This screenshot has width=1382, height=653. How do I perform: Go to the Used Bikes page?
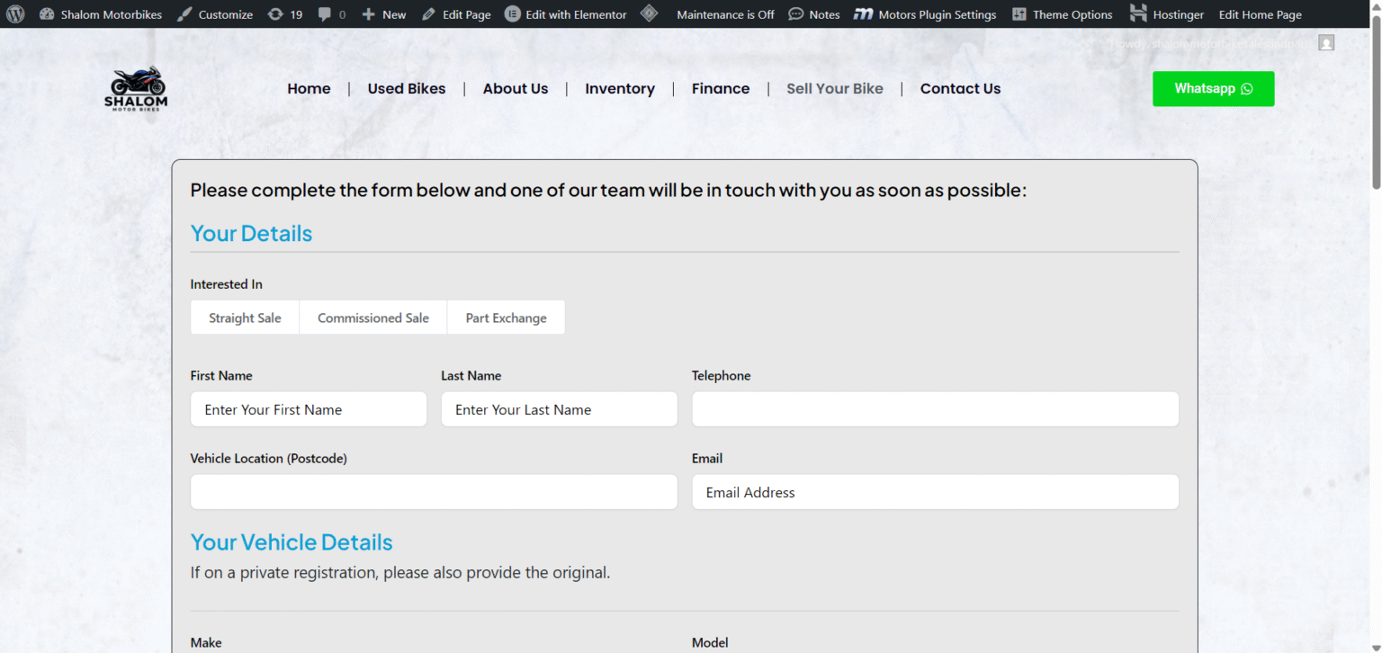[407, 88]
